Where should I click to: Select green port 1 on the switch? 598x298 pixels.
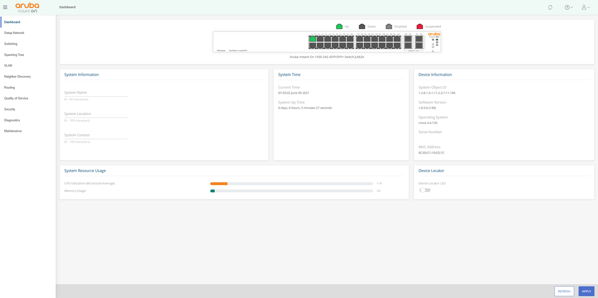[313, 39]
